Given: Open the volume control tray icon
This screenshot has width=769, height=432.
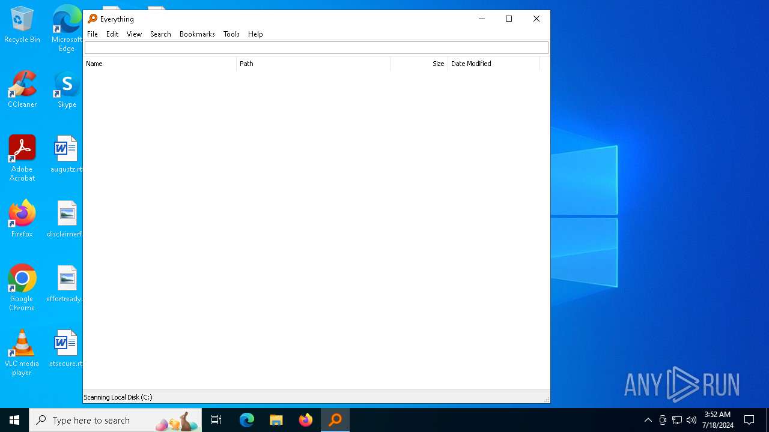Looking at the screenshot, I should 691,420.
